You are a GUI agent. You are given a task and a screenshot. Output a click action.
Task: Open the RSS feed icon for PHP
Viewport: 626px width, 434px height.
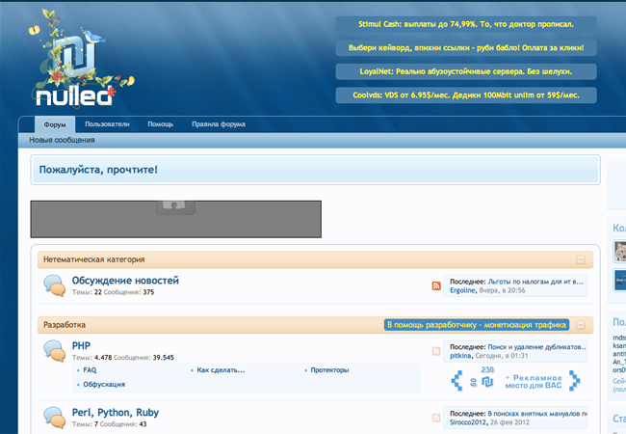tap(436, 351)
